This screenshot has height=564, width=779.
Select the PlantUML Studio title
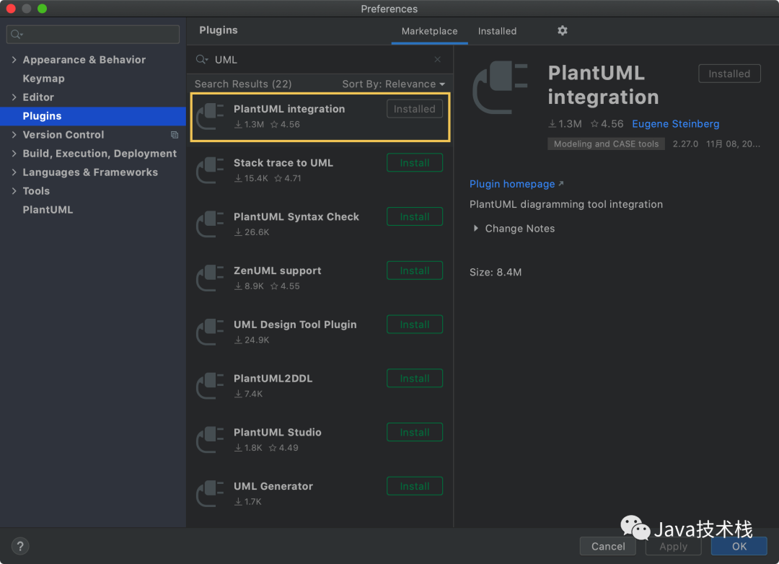pyautogui.click(x=277, y=432)
